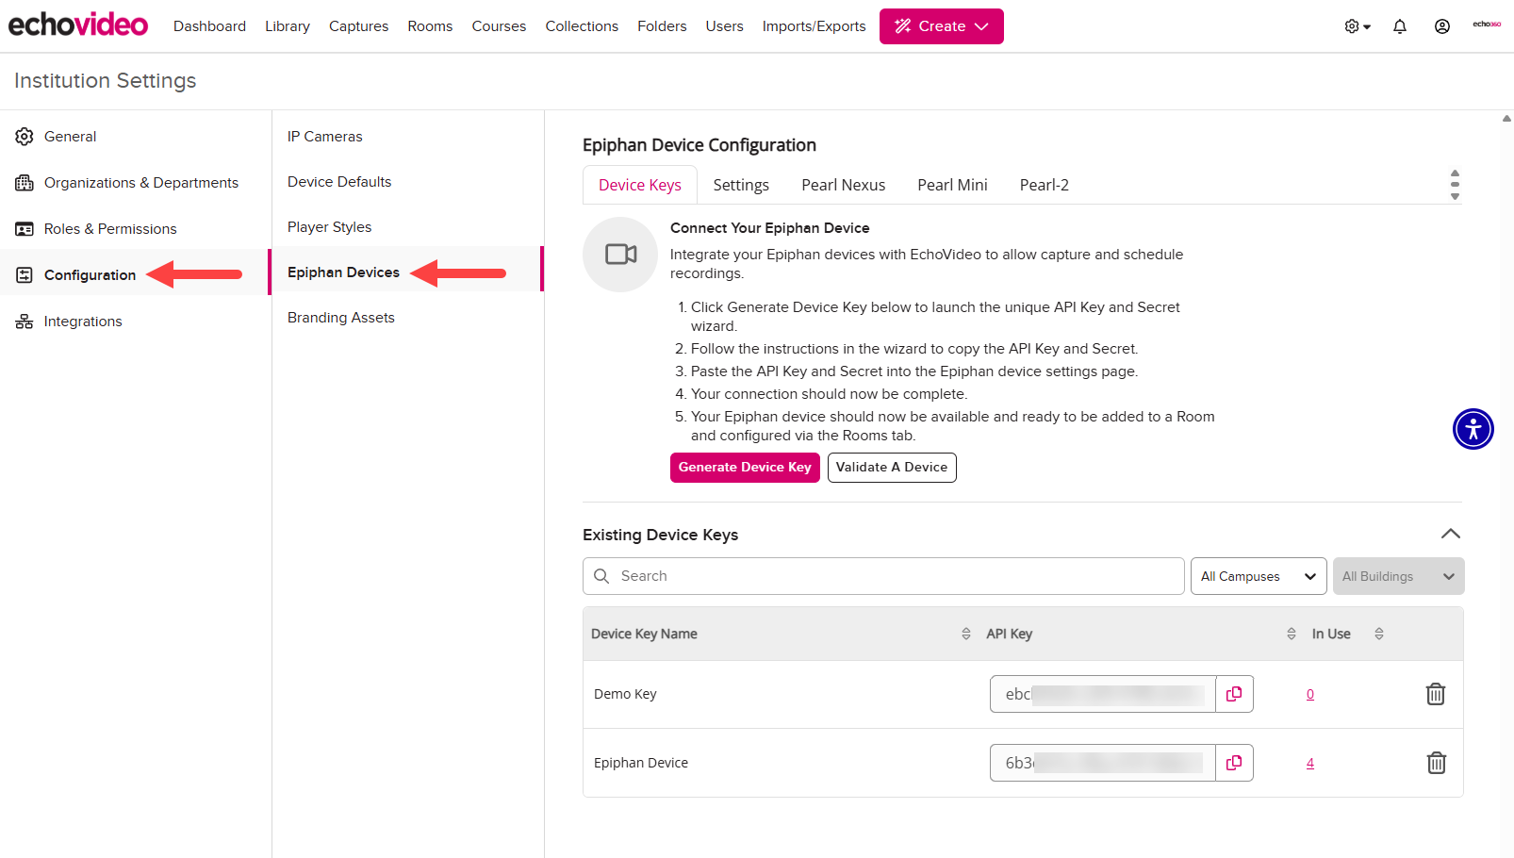The width and height of the screenshot is (1514, 858).
Task: Open the Pearl Nexus tab
Action: point(843,185)
